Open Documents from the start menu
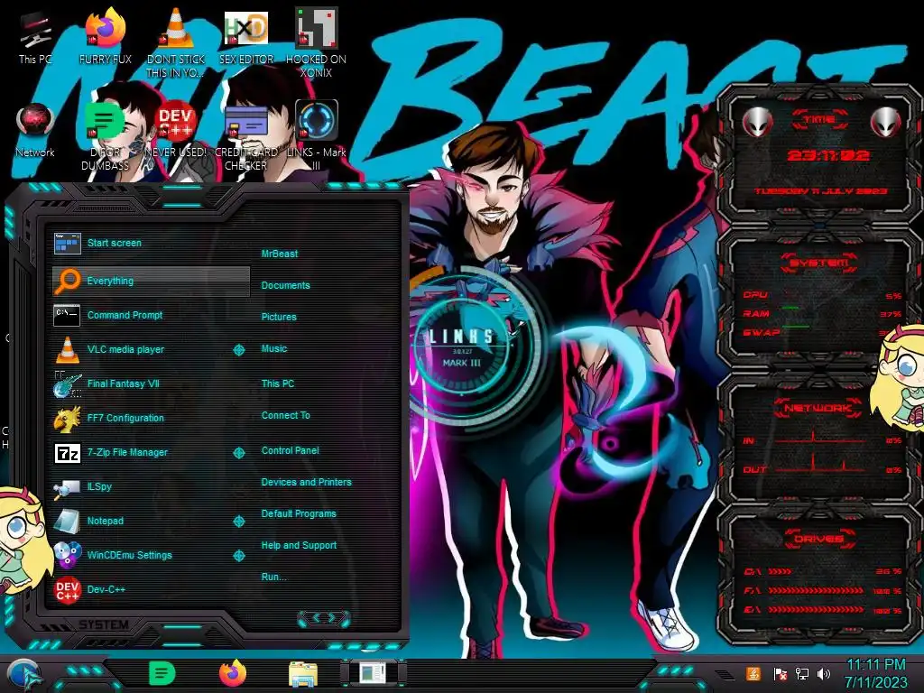The height and width of the screenshot is (693, 924). coord(285,285)
